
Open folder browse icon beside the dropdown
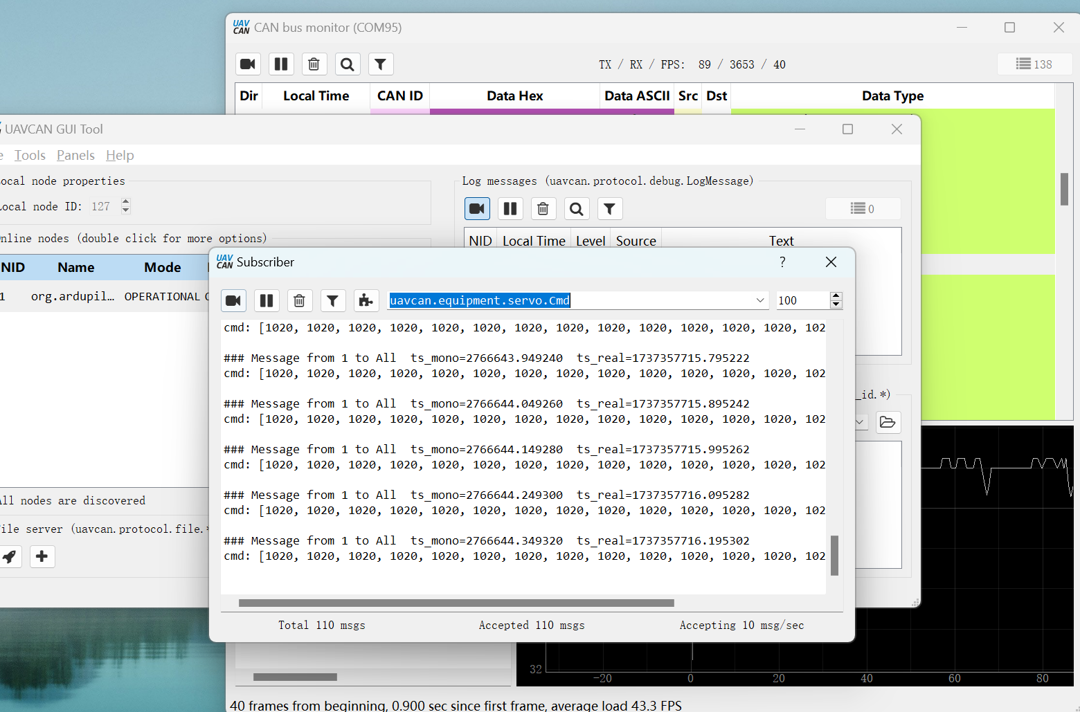[x=888, y=422]
